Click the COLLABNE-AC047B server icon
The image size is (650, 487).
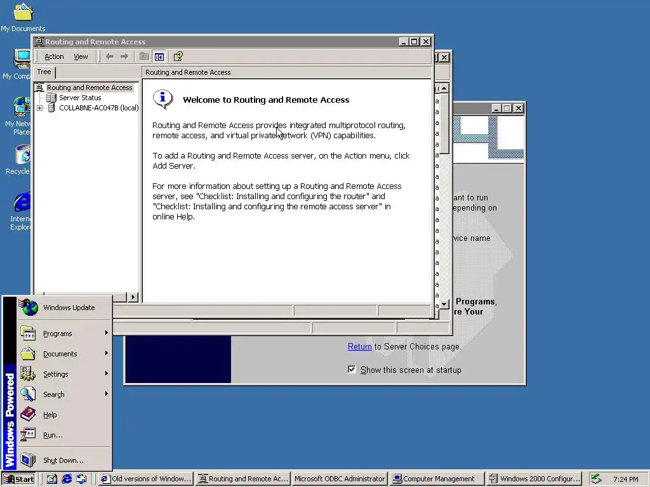click(51, 108)
